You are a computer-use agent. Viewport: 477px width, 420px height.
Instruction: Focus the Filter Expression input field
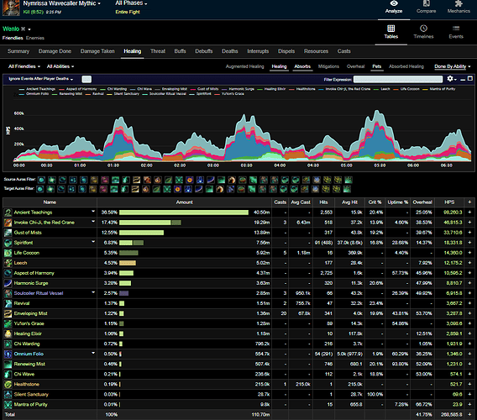[398, 79]
